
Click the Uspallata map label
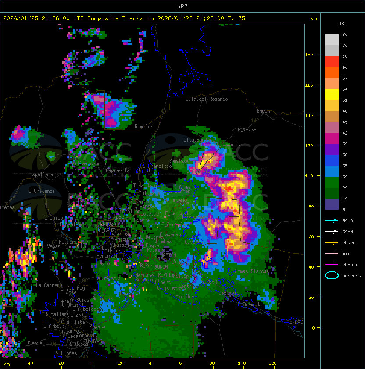[41, 174]
